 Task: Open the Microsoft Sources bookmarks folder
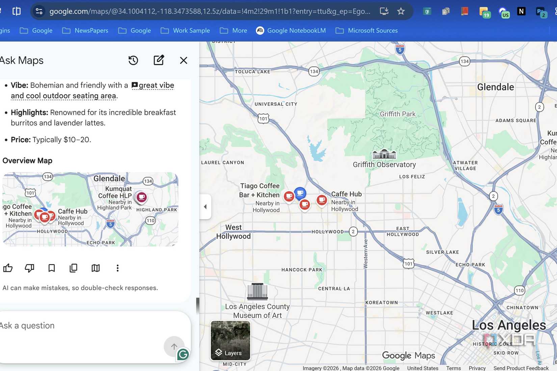[367, 30]
